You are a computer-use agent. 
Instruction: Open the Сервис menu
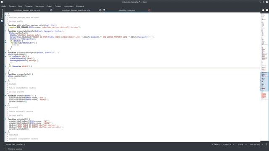point(58,6)
